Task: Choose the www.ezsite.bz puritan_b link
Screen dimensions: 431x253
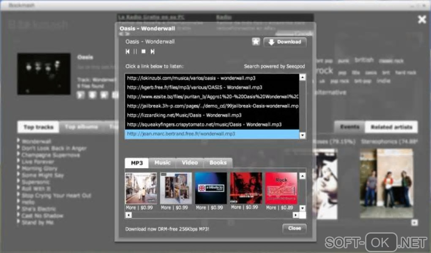Action: pos(212,97)
